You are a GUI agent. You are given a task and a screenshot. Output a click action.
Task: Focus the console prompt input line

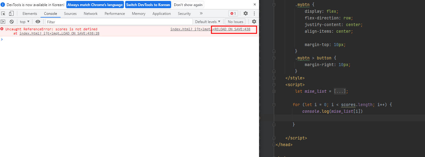[130, 39]
